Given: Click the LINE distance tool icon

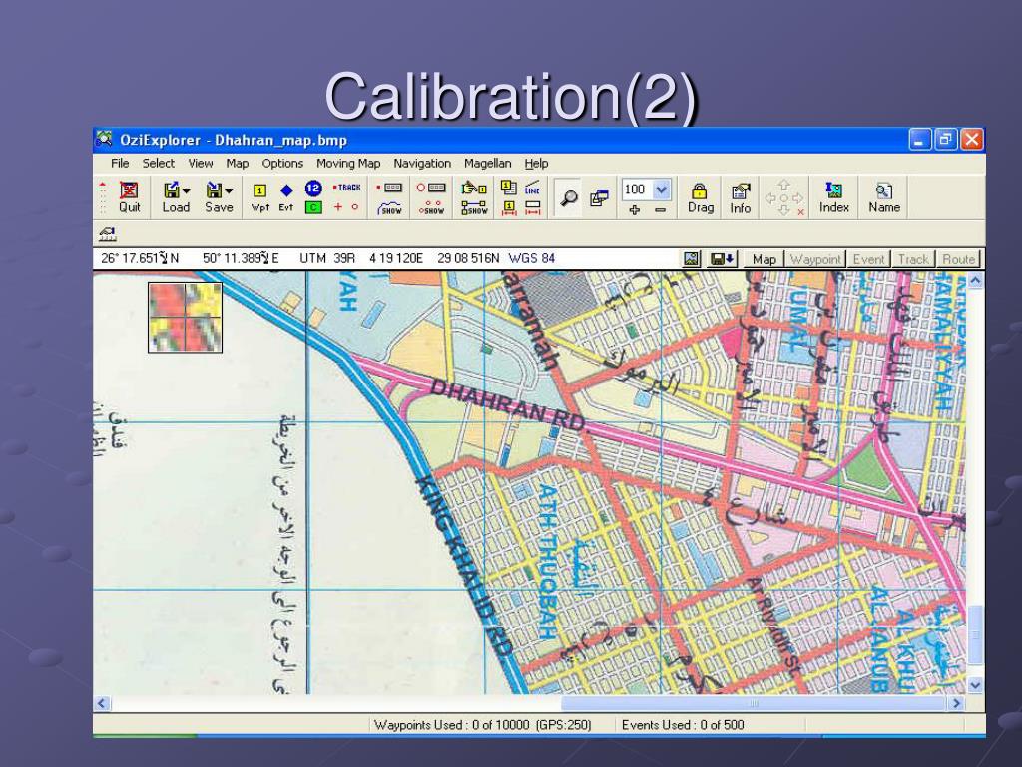Looking at the screenshot, I should pos(533,187).
